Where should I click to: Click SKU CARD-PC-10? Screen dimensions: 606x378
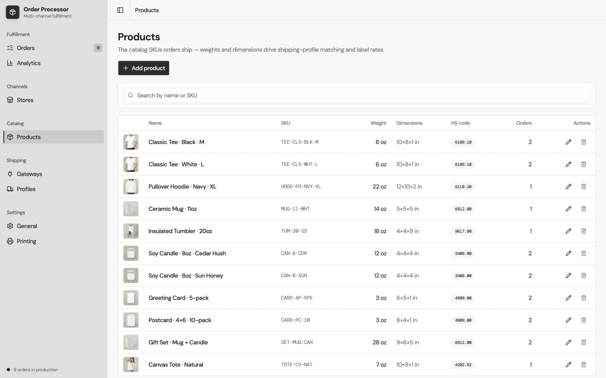coord(295,320)
